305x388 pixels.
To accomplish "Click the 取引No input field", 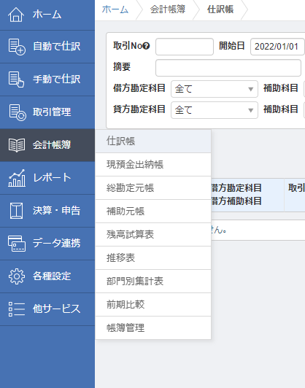I will click(185, 47).
